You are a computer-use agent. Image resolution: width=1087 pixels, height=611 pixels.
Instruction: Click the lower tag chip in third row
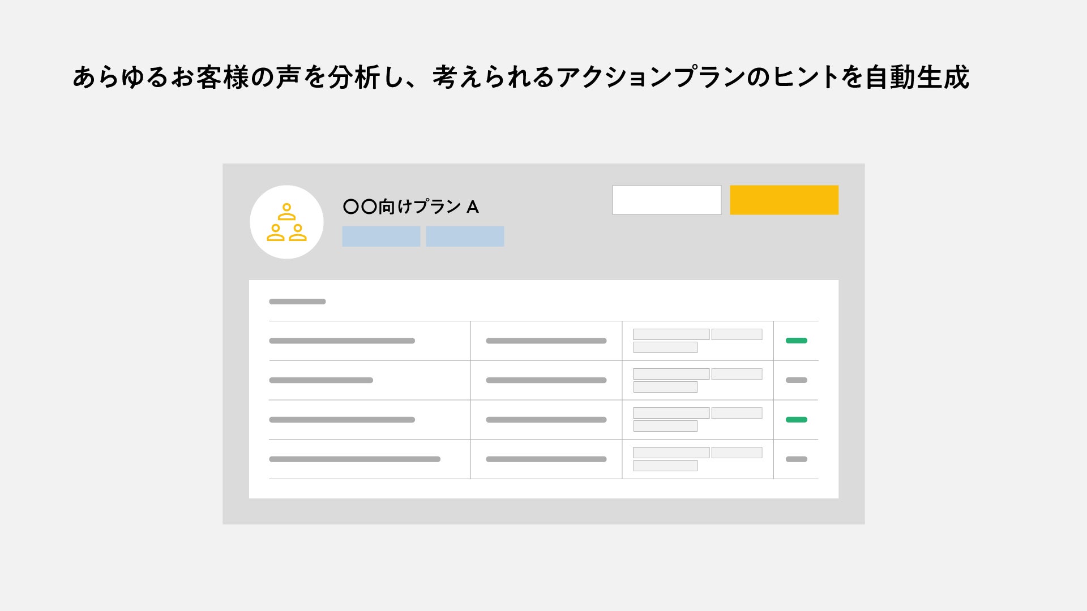point(665,426)
